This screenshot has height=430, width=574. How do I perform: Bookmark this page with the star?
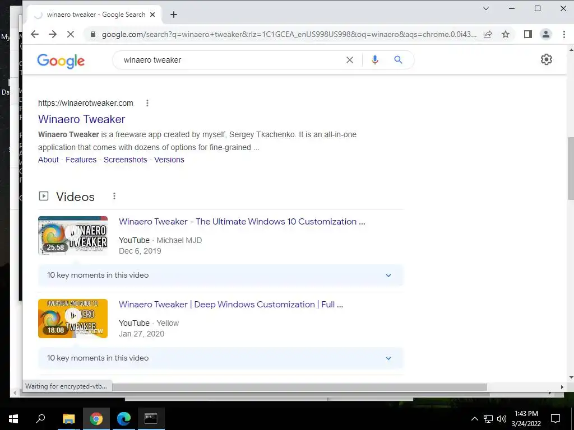point(506,34)
